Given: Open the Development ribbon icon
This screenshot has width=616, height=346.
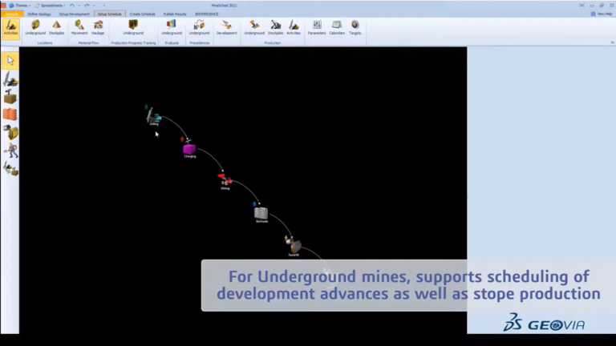Looking at the screenshot, I should pos(227,28).
